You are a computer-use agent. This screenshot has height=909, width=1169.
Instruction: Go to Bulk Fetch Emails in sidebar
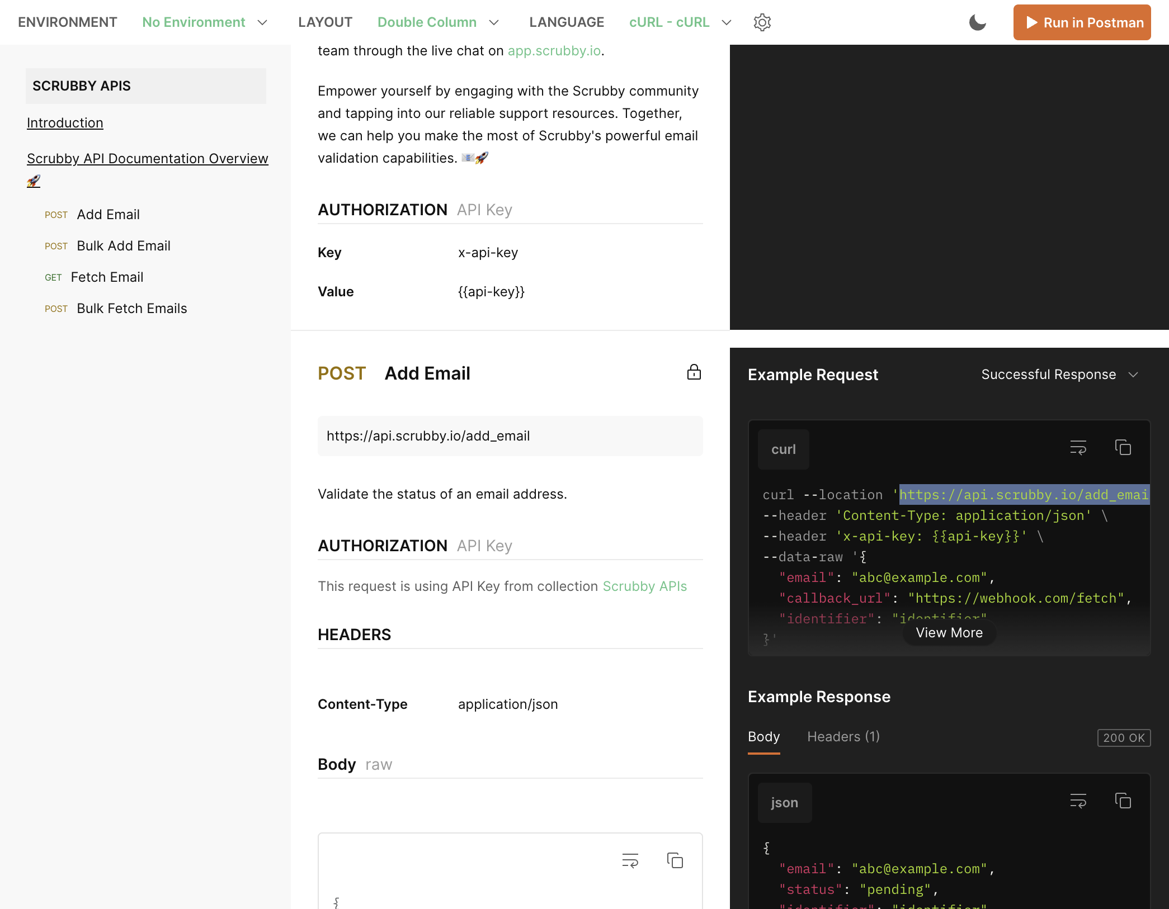click(x=131, y=309)
